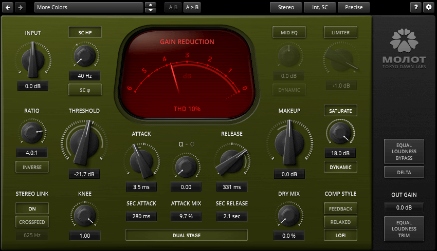
Task: Click the 280 ms SEC ATTACK field
Action: (141, 216)
